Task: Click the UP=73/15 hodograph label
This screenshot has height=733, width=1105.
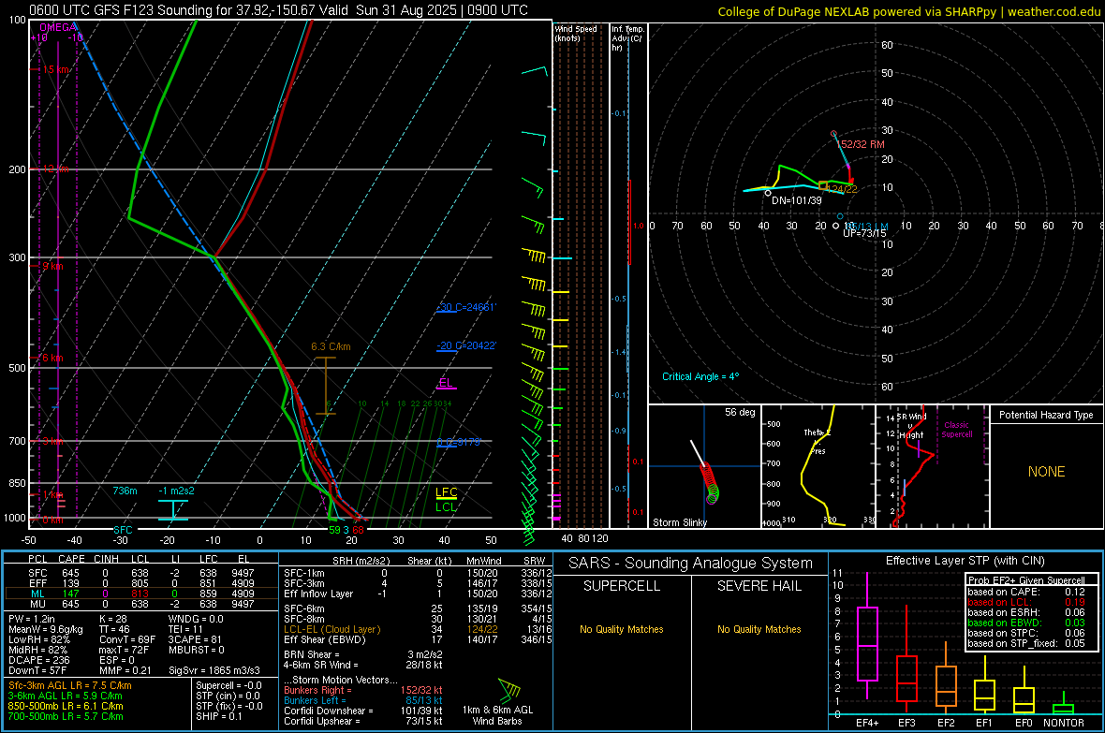Action: [x=864, y=232]
